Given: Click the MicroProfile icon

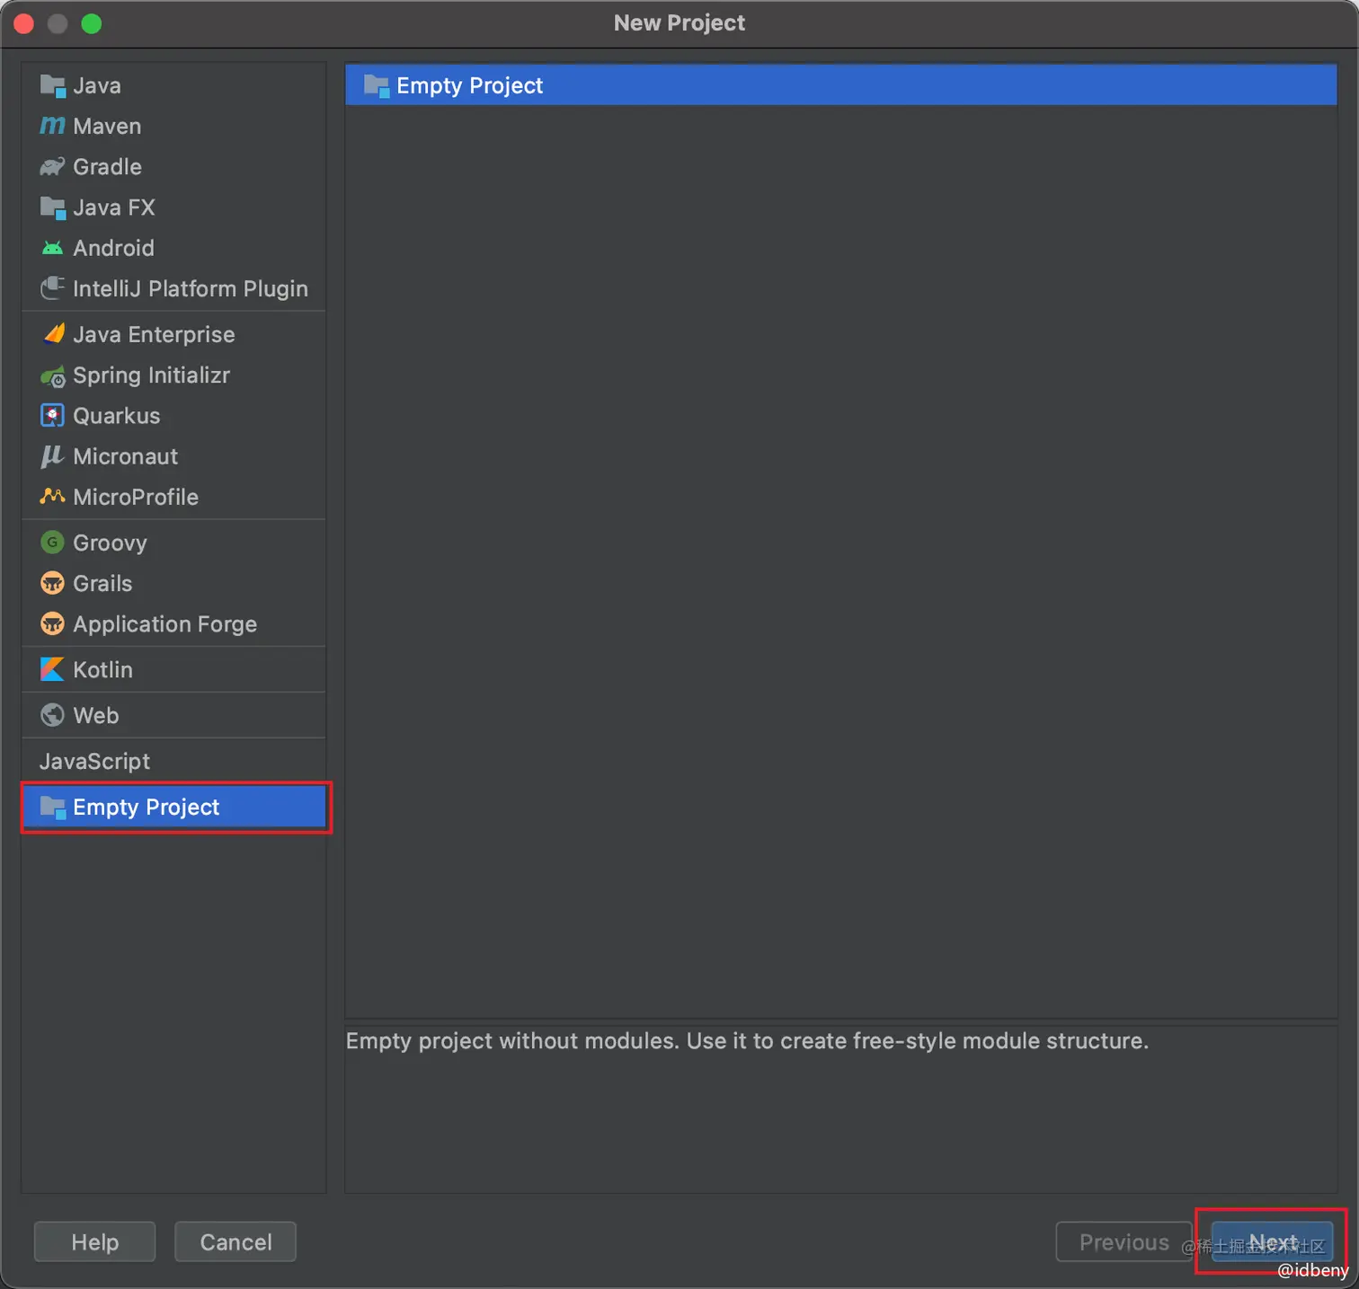Looking at the screenshot, I should pyautogui.click(x=52, y=497).
